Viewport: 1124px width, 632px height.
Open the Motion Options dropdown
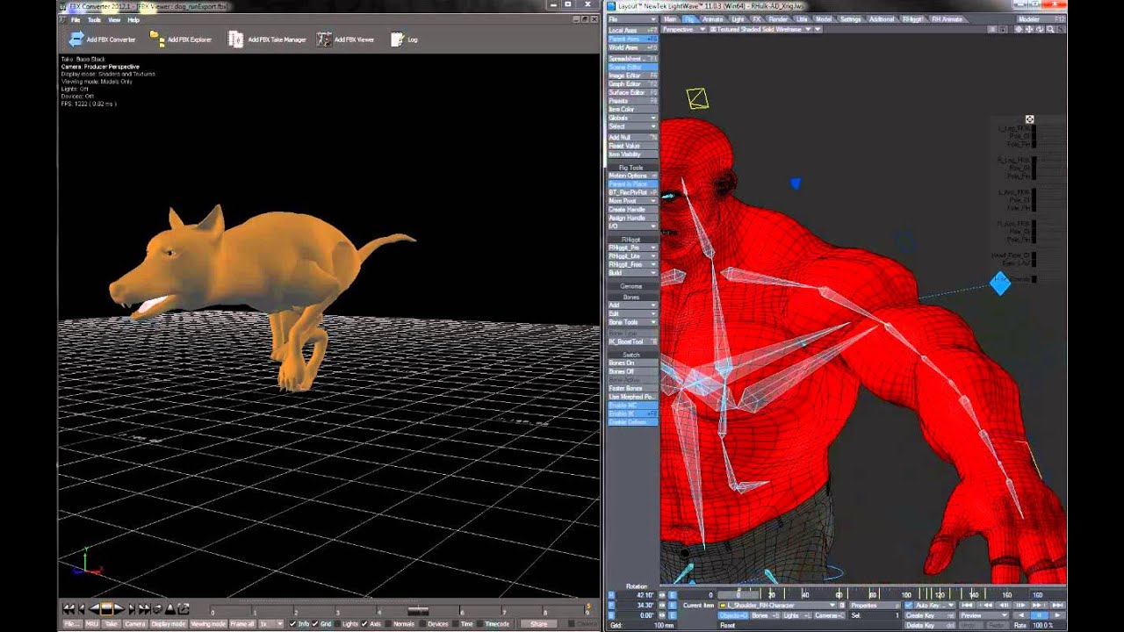(x=632, y=176)
